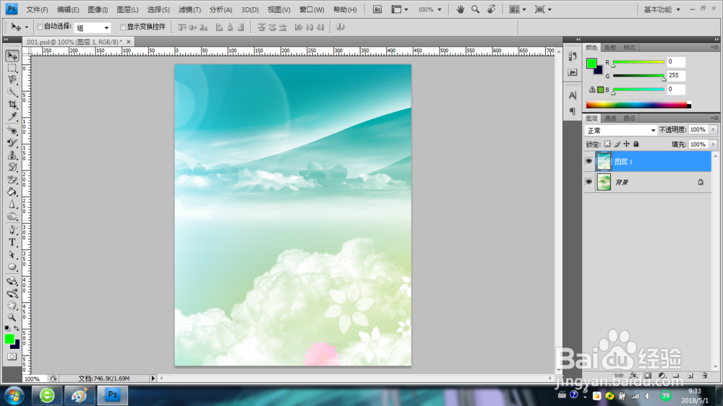Viewport: 723px width, 406px height.
Task: Select the Crop tool
Action: (x=12, y=105)
